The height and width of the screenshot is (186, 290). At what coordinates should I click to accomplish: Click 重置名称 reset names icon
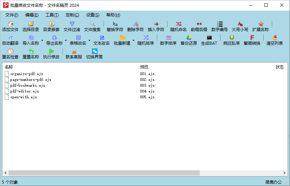[x=31, y=54]
